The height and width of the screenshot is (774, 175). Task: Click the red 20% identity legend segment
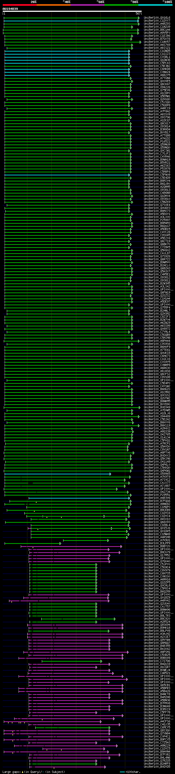click(x=19, y=5)
